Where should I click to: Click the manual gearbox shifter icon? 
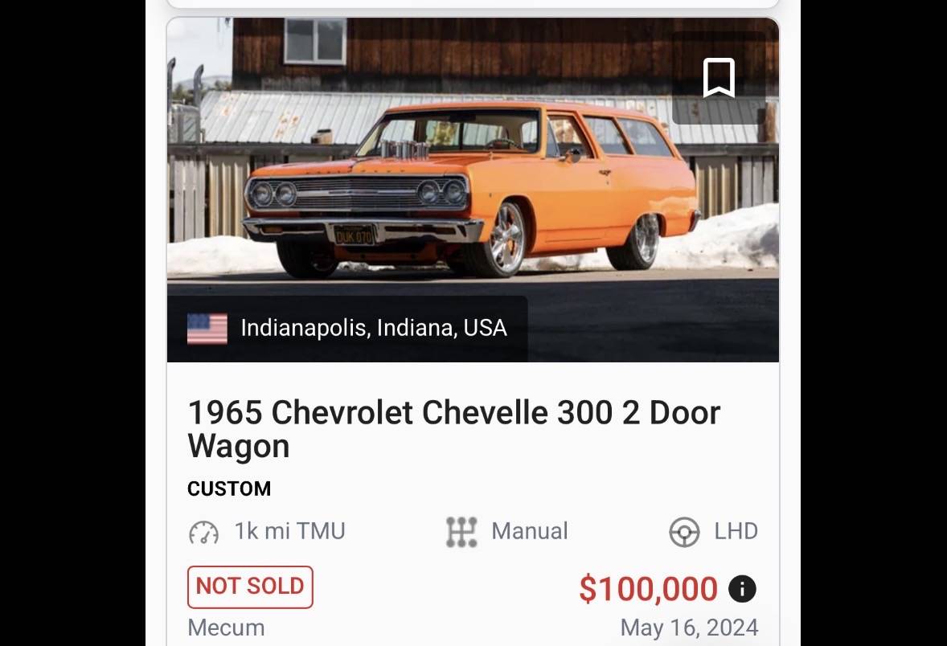pyautogui.click(x=460, y=531)
